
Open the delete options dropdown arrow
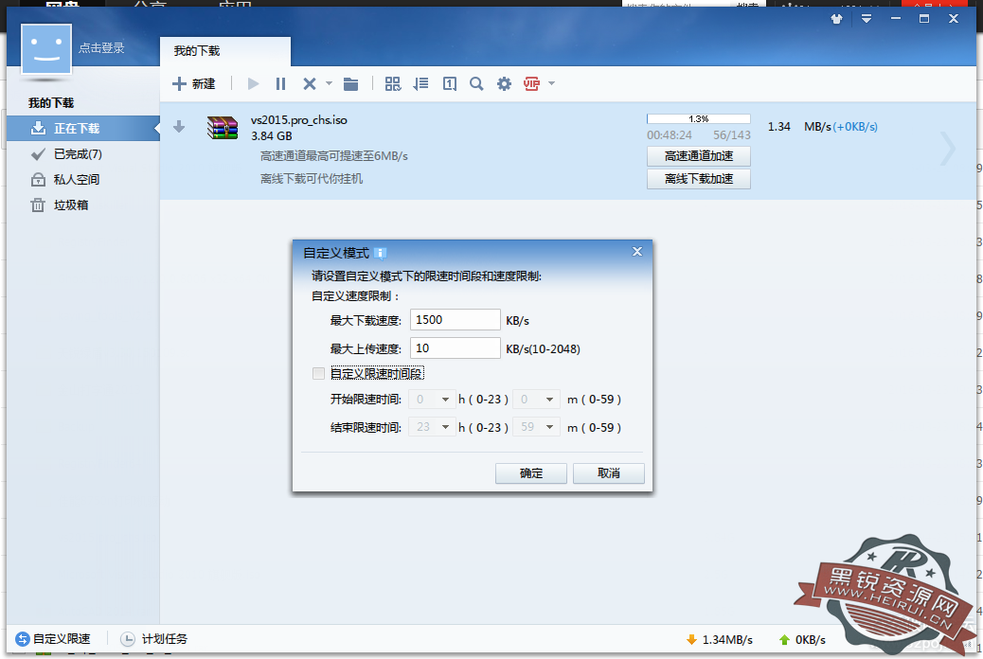(329, 83)
